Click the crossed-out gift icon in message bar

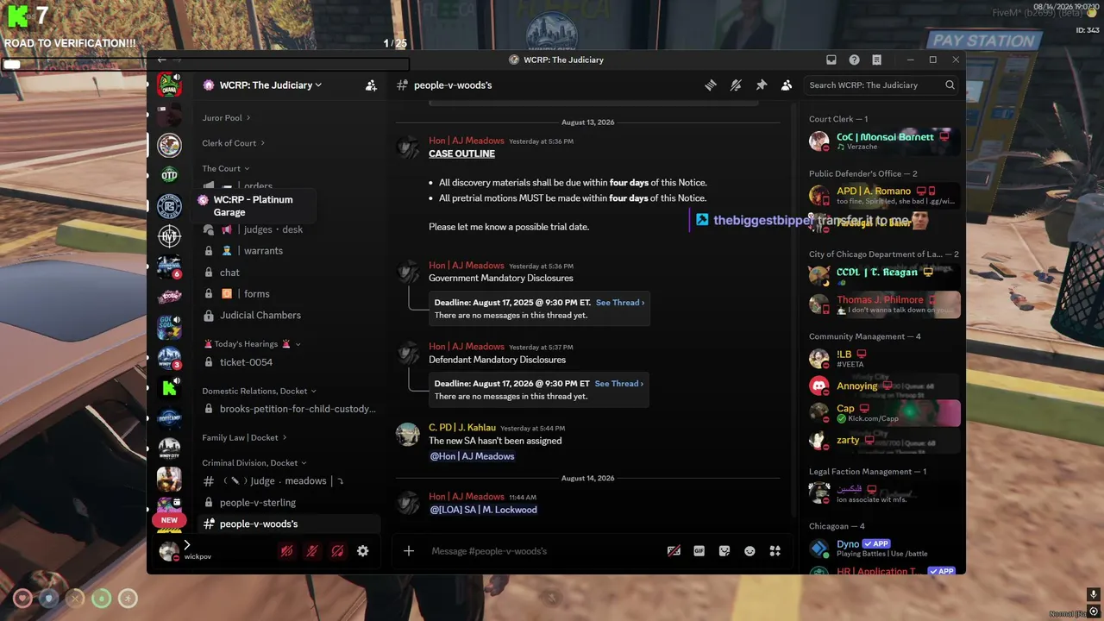[674, 551]
